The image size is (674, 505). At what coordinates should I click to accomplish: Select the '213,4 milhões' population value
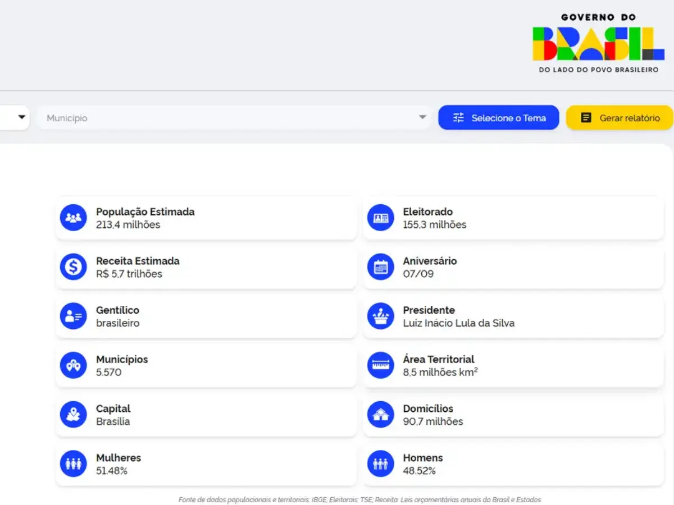128,225
